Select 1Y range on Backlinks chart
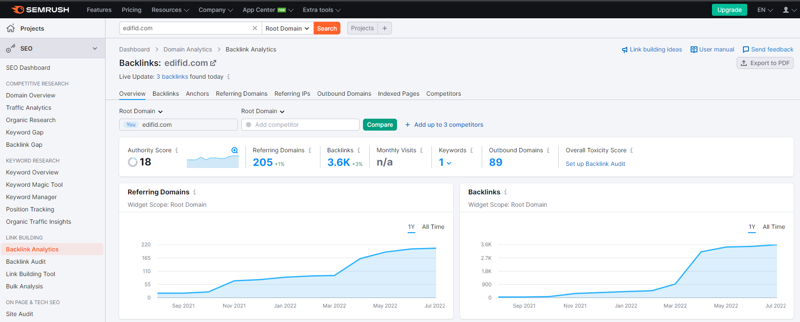 [x=752, y=227]
